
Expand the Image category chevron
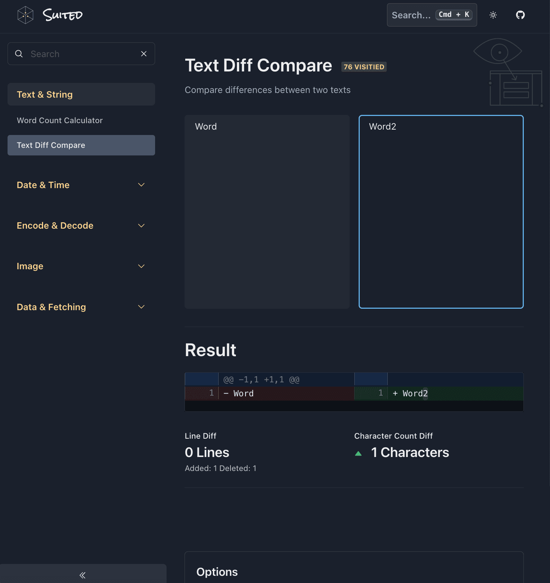pos(141,266)
